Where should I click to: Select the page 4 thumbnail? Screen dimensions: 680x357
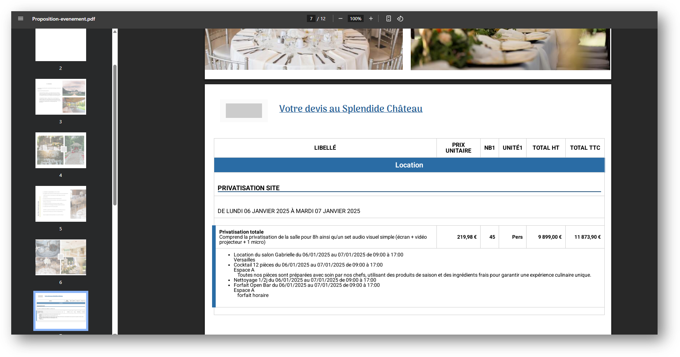coord(61,150)
